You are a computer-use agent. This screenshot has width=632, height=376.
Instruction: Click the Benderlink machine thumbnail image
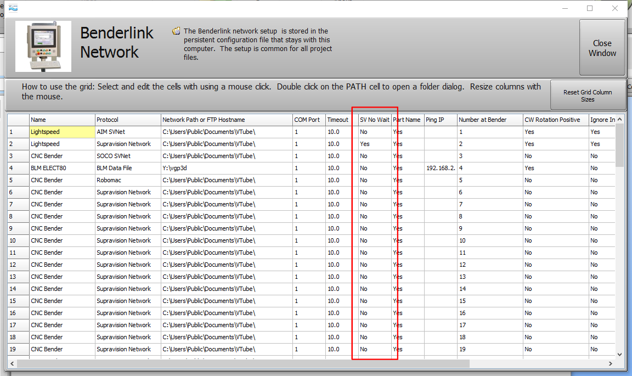(43, 47)
